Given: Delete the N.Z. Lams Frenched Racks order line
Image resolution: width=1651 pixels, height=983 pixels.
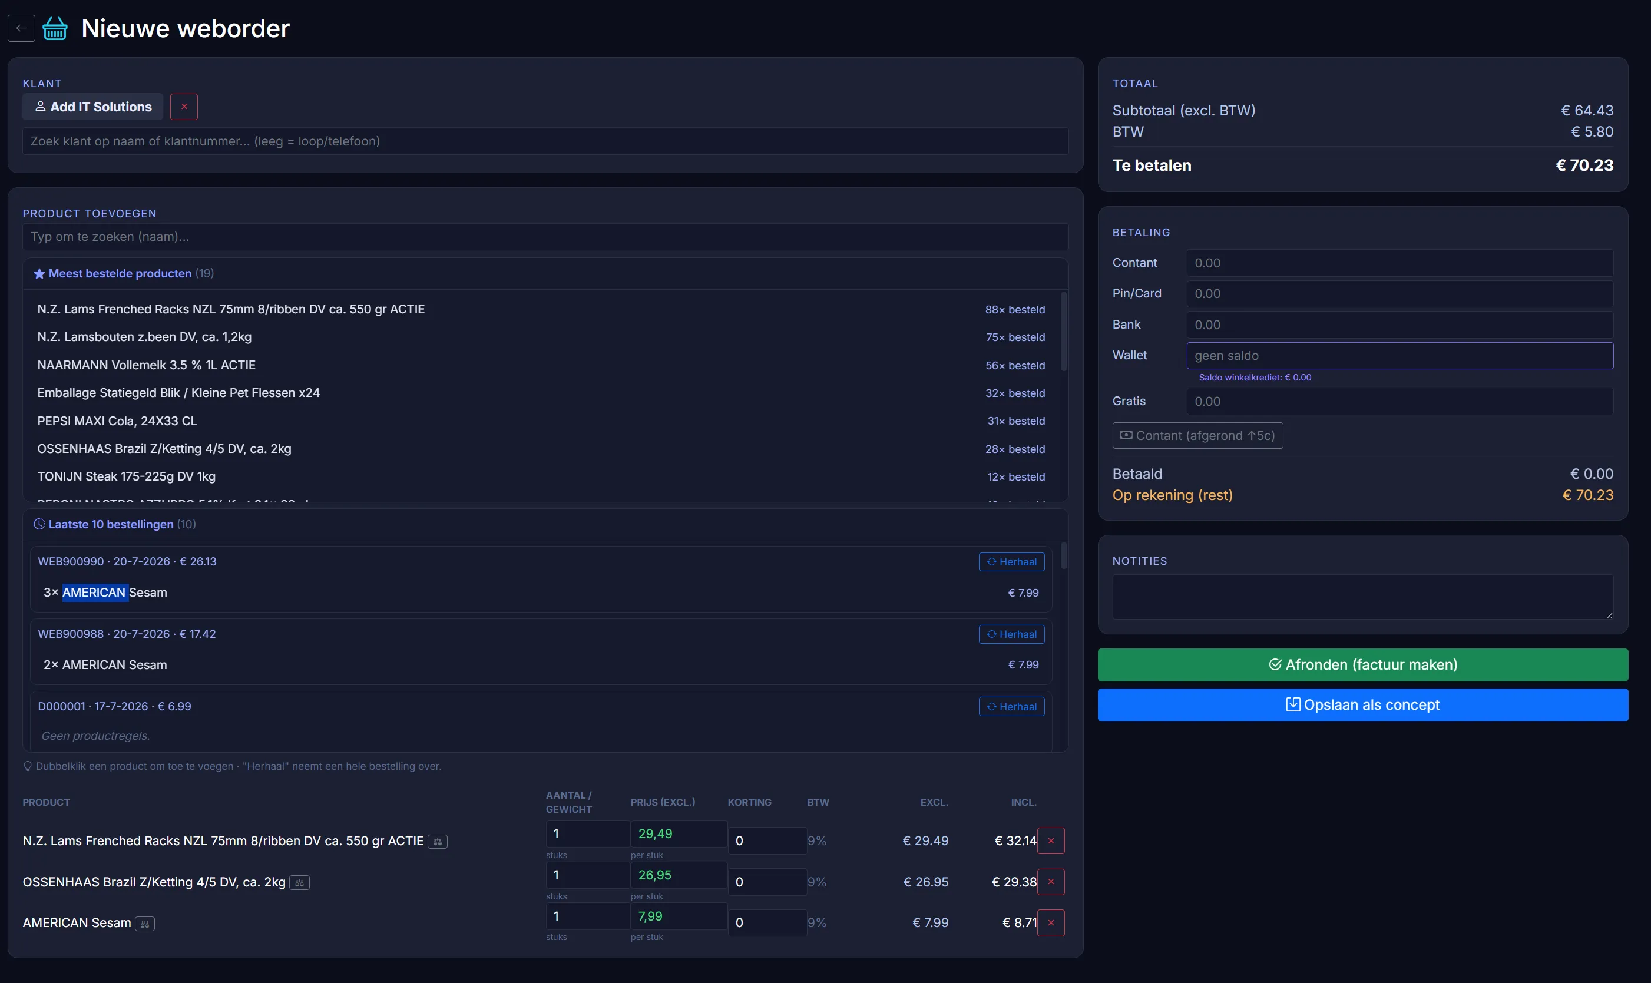Looking at the screenshot, I should (1051, 840).
